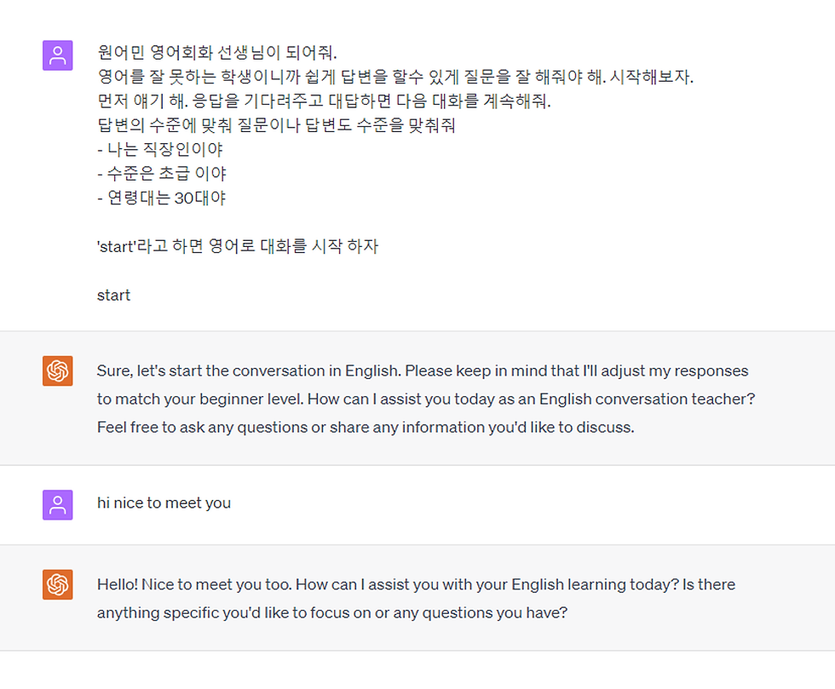
Task: Click the line starting "anything specific you'd like to focus on"
Action: 332,612
